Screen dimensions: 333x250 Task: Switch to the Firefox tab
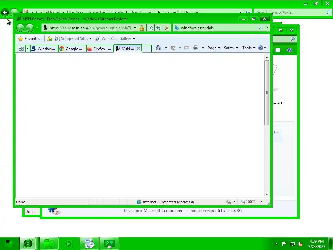100,49
